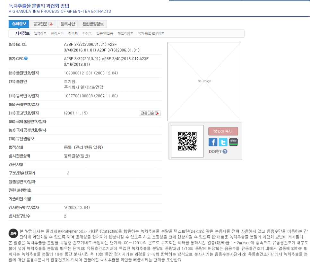Show the 패밀리정보 sub-tab

click(x=125, y=33)
